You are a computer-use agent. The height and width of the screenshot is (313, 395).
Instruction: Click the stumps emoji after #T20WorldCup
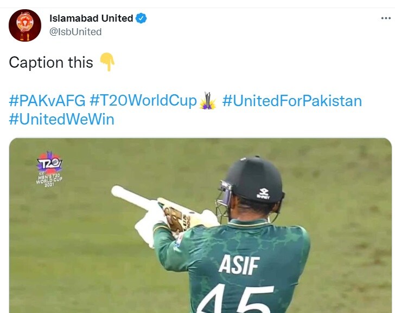pos(208,101)
